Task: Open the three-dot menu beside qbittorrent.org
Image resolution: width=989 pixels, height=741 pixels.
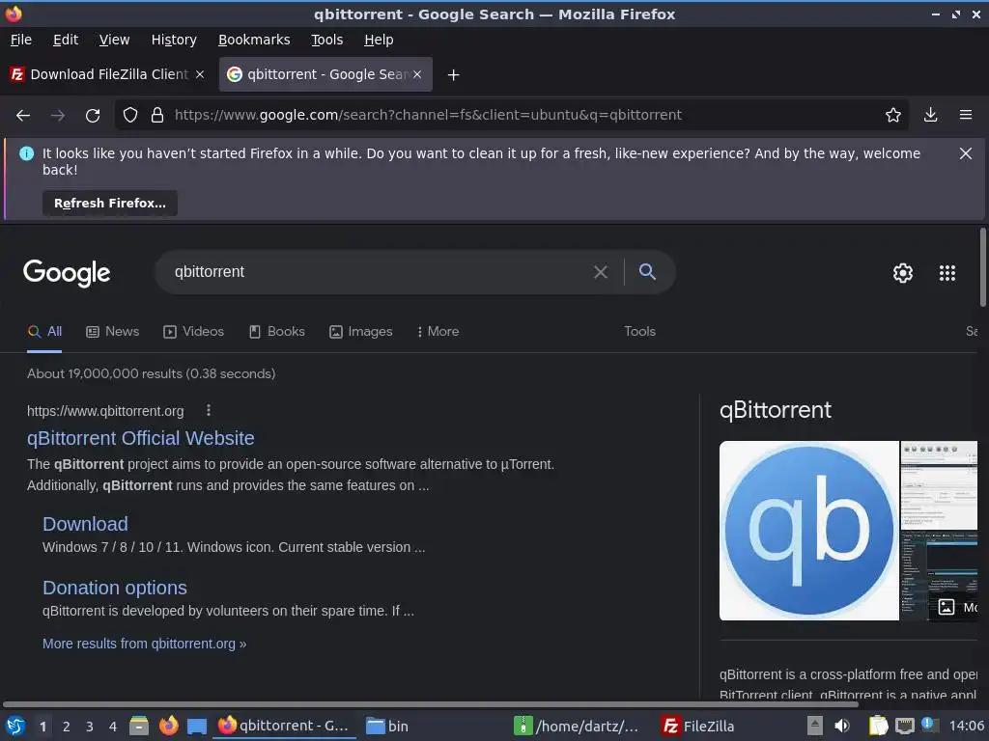Action: tap(209, 411)
